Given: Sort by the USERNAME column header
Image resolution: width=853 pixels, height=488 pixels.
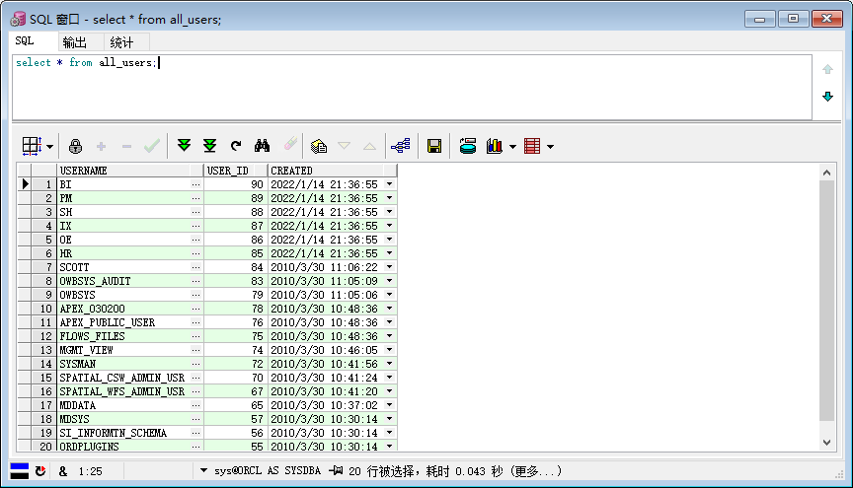Looking at the screenshot, I should [130, 171].
